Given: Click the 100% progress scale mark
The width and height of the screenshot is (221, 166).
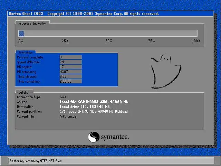Looking at the screenshot, I should coord(196,41).
